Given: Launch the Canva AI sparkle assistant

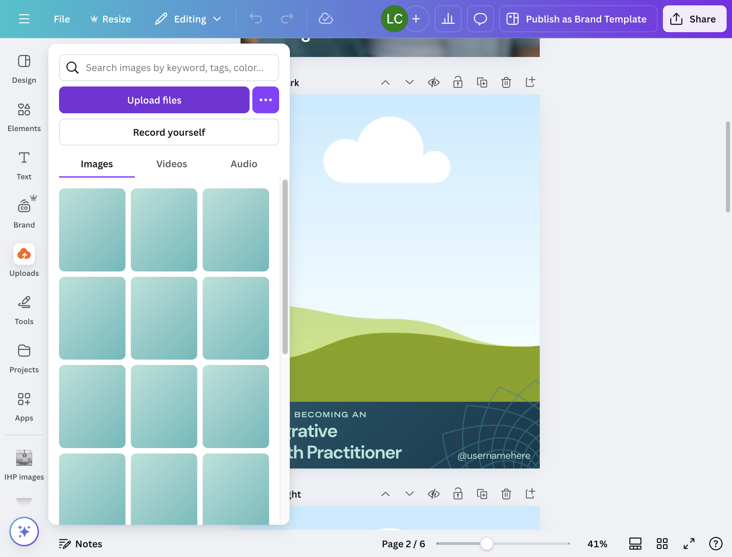Looking at the screenshot, I should click(x=24, y=532).
